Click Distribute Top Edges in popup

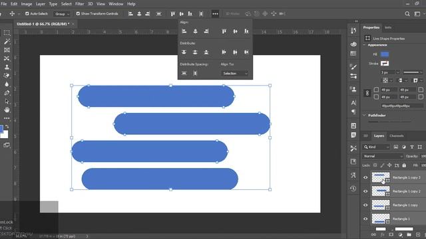[x=184, y=52]
